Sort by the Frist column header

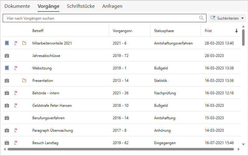click(x=208, y=31)
